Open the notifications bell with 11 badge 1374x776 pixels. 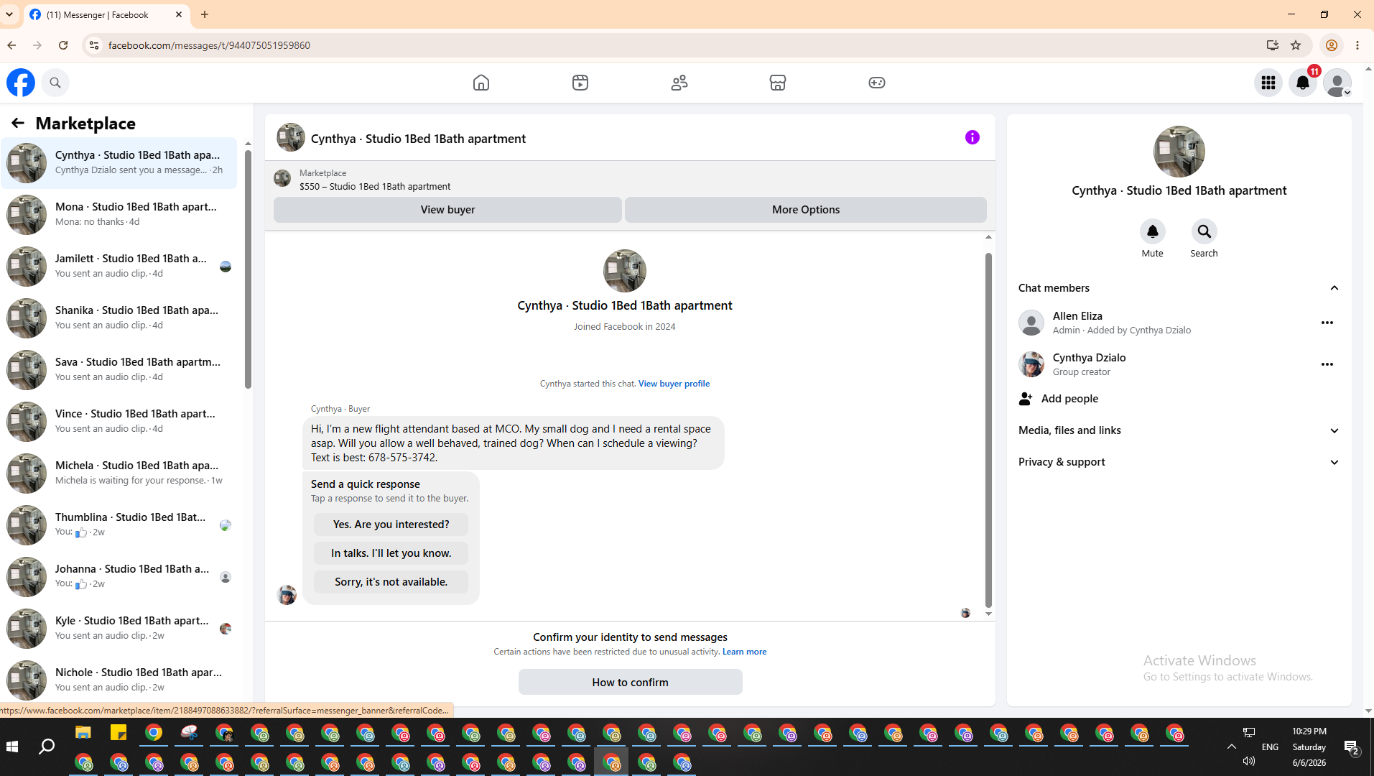pos(1303,83)
